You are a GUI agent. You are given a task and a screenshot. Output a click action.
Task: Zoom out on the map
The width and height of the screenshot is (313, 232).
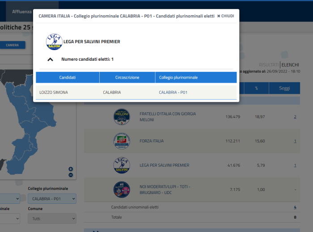(71, 175)
